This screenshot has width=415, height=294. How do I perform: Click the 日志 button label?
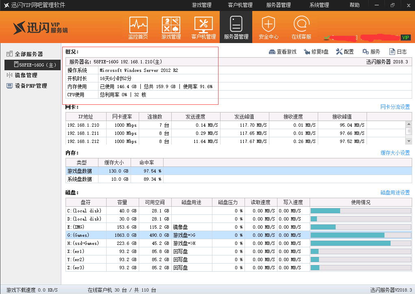point(402,52)
